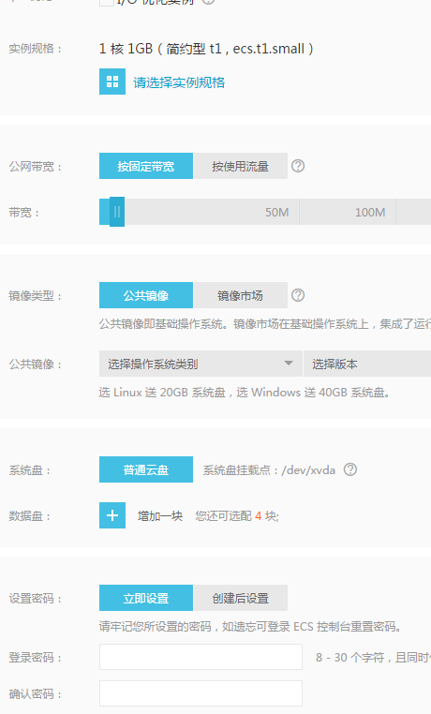Select 创建后设置 password option
This screenshot has height=714, width=431.
[241, 598]
